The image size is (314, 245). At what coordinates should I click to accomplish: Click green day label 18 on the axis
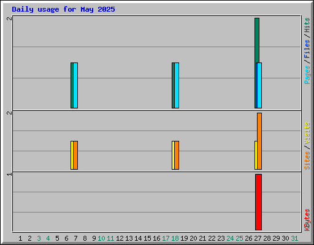coord(175,238)
